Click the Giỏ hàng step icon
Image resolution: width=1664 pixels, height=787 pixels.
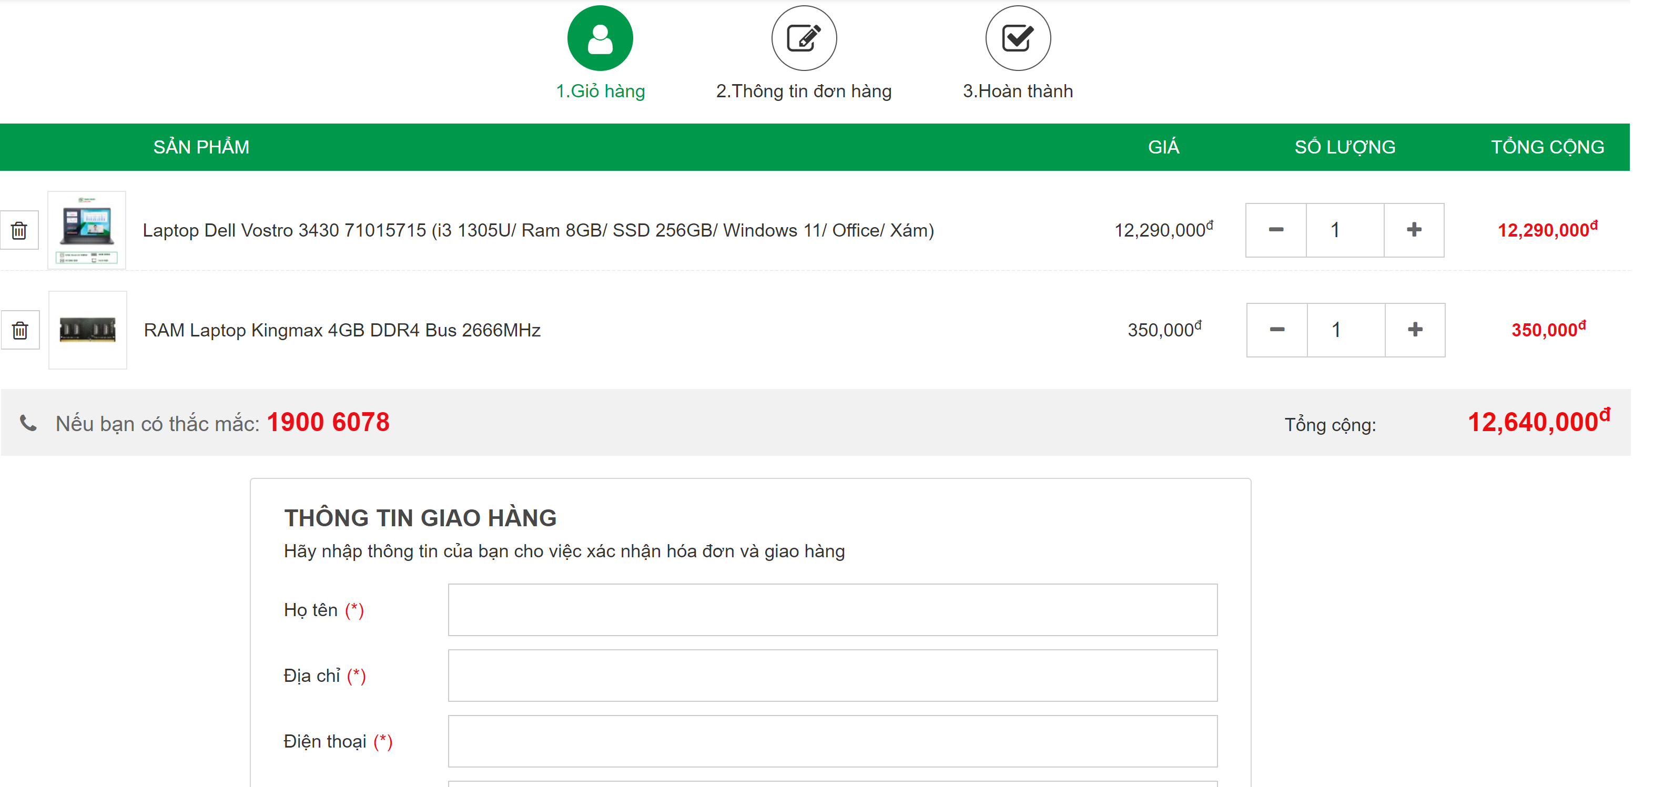(x=600, y=38)
